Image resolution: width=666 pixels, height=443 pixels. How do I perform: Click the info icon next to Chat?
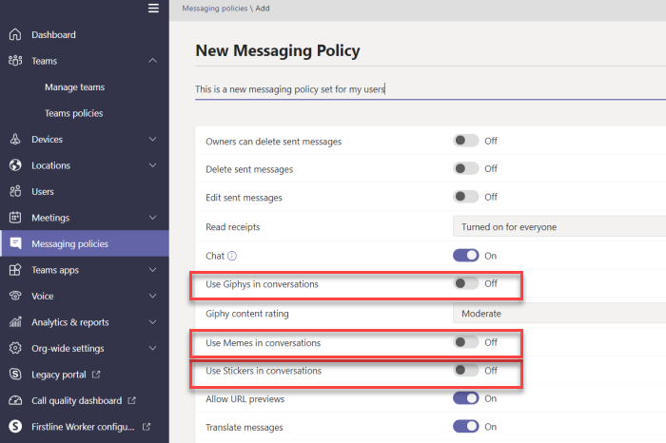click(232, 256)
